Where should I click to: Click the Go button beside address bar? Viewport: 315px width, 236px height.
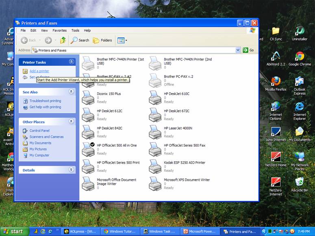click(248, 50)
